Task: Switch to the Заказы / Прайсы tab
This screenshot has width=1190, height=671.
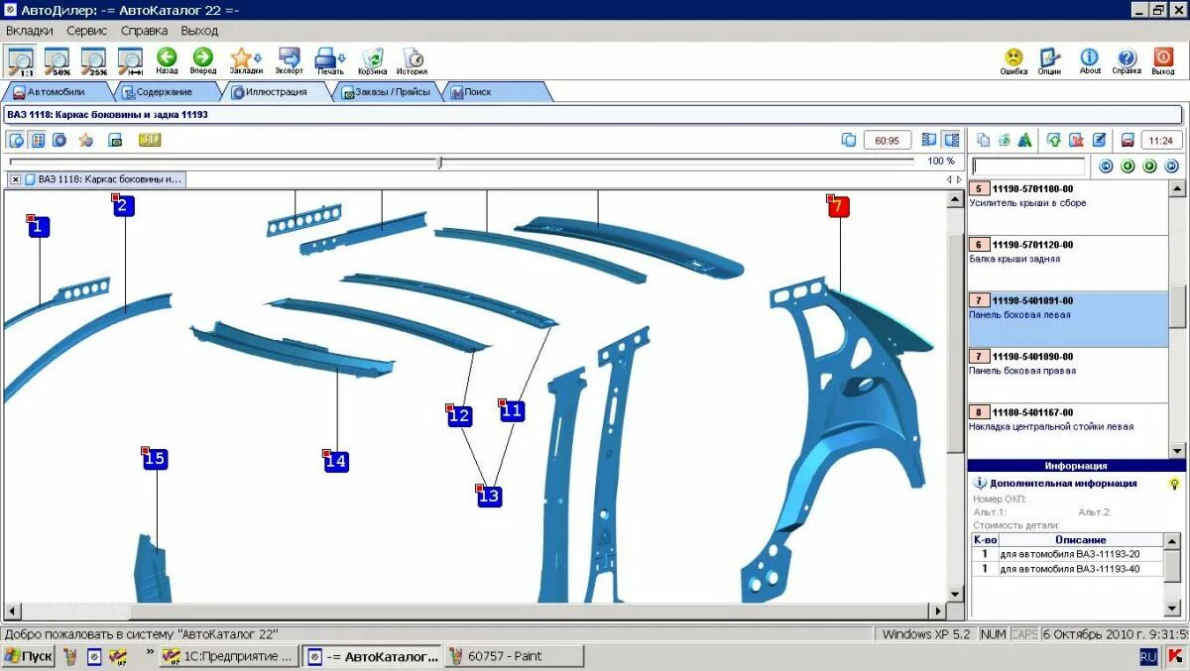Action: (387, 92)
